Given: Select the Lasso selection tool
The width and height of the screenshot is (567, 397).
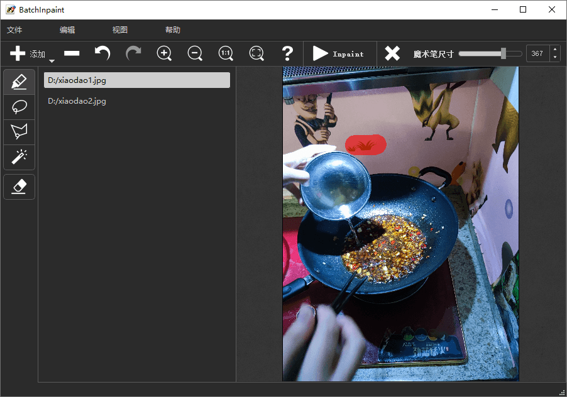Looking at the screenshot, I should 19,107.
